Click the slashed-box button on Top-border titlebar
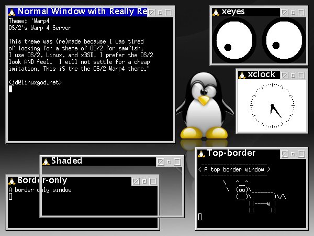The image size is (314, 236). [x=285, y=154]
